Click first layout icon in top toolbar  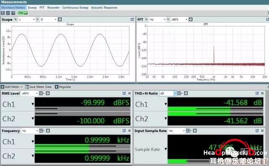(x=3, y=13)
